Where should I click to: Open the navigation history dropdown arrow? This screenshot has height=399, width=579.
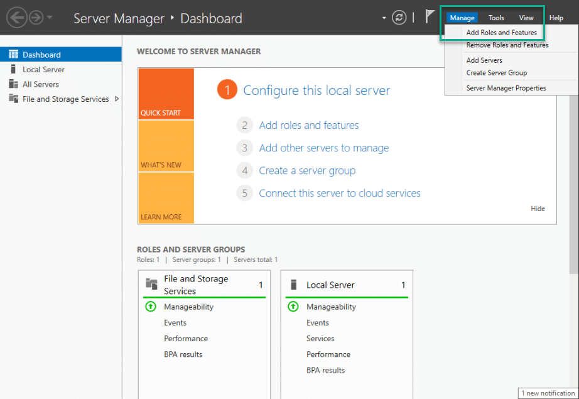point(50,17)
